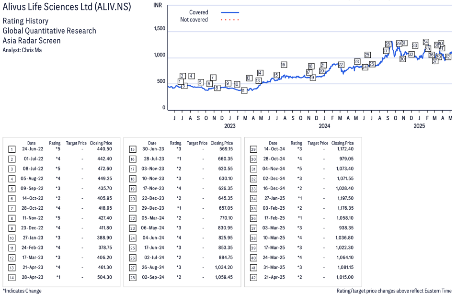Click the 05-Aug-22 date cell
This screenshot has width=457, height=294.
click(x=32, y=179)
